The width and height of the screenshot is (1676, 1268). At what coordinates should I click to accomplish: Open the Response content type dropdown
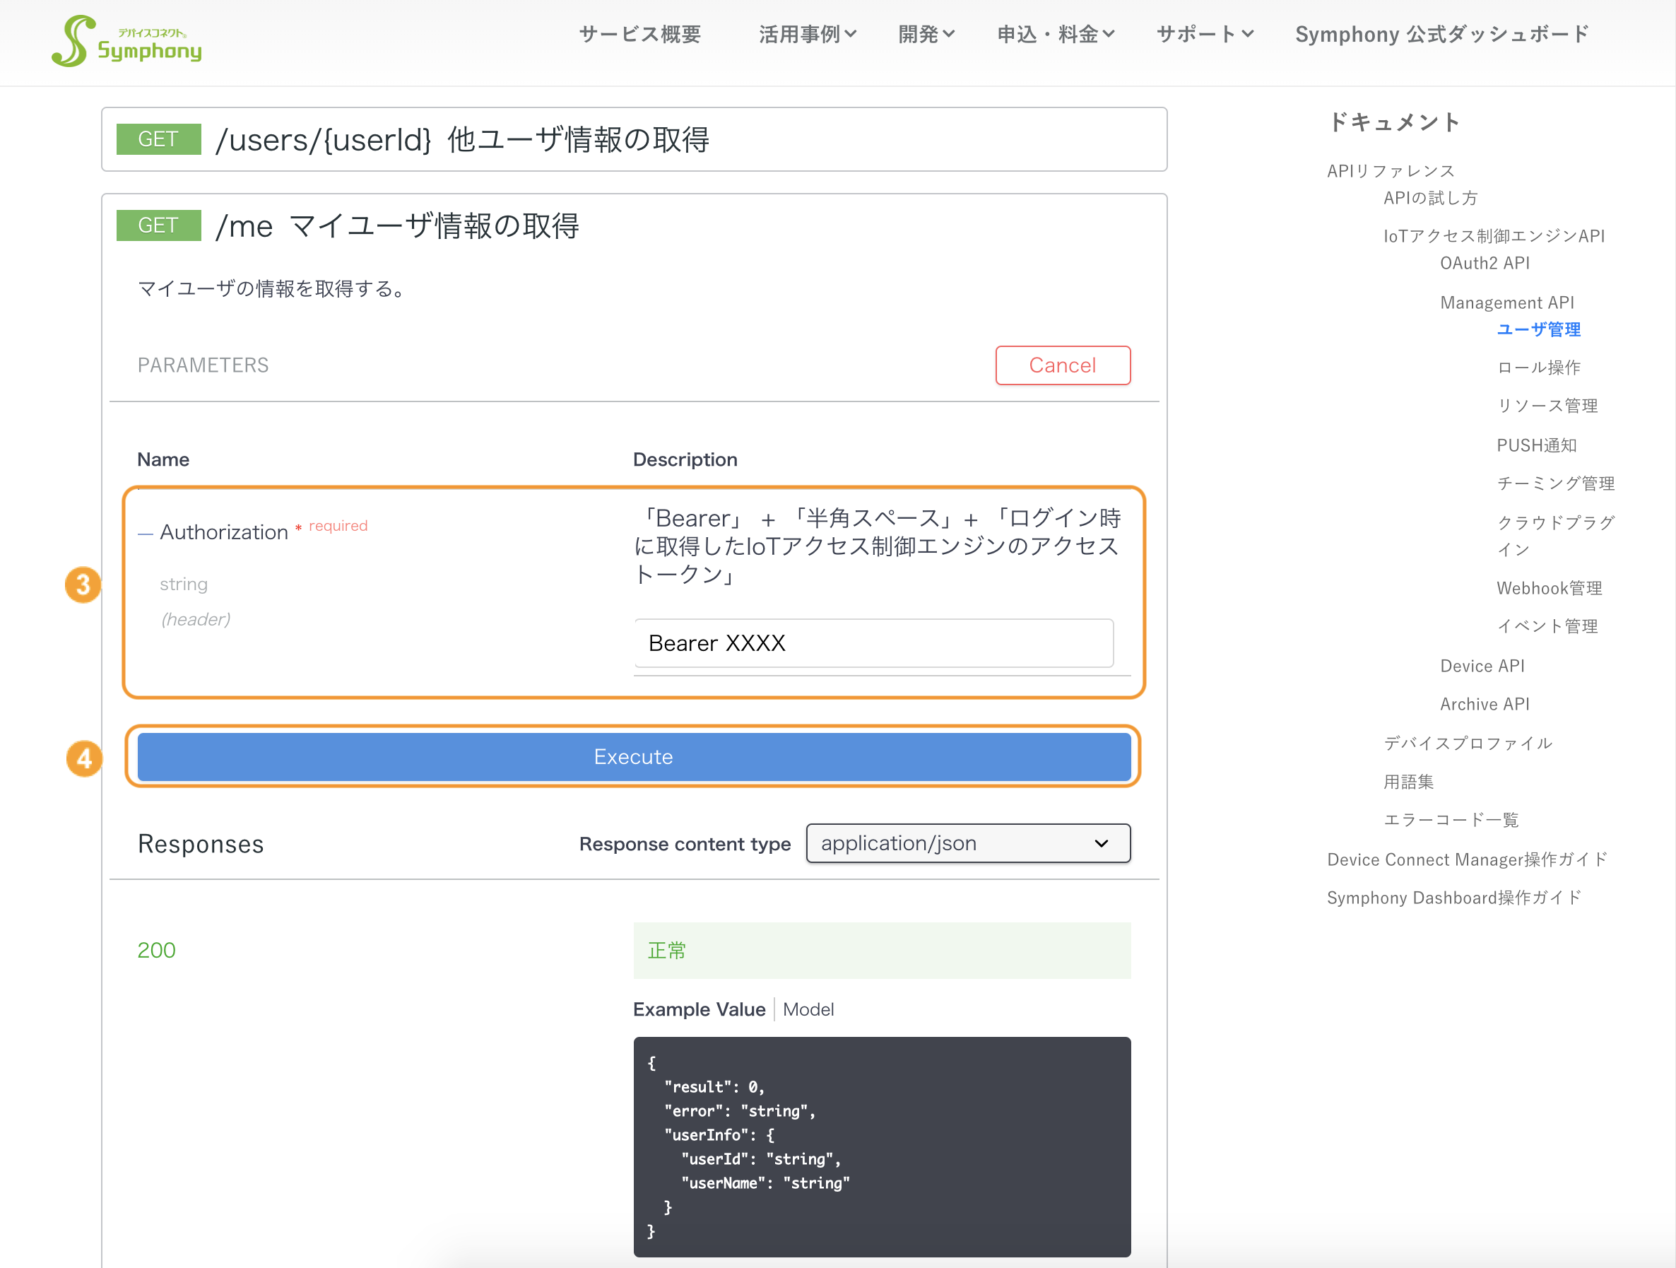pyautogui.click(x=967, y=843)
